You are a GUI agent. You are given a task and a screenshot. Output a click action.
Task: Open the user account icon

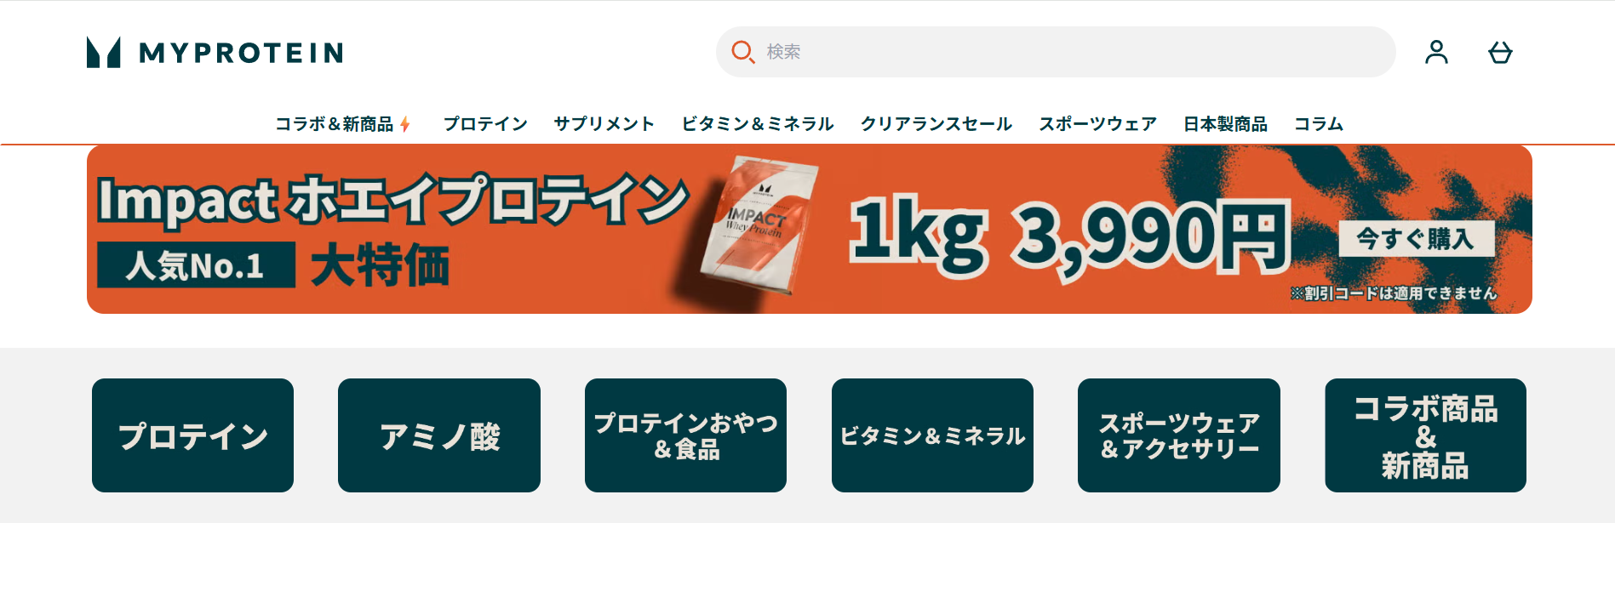(x=1437, y=53)
